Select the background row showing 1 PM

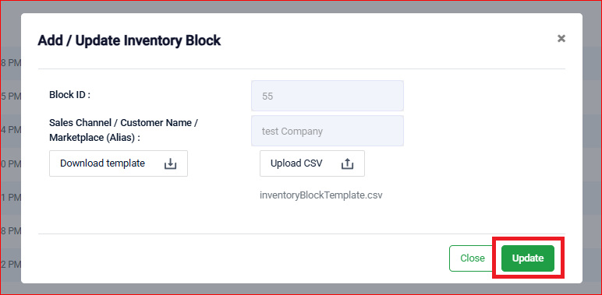pos(10,198)
